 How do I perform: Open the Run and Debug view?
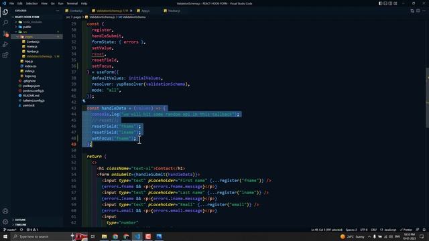click(x=5, y=44)
